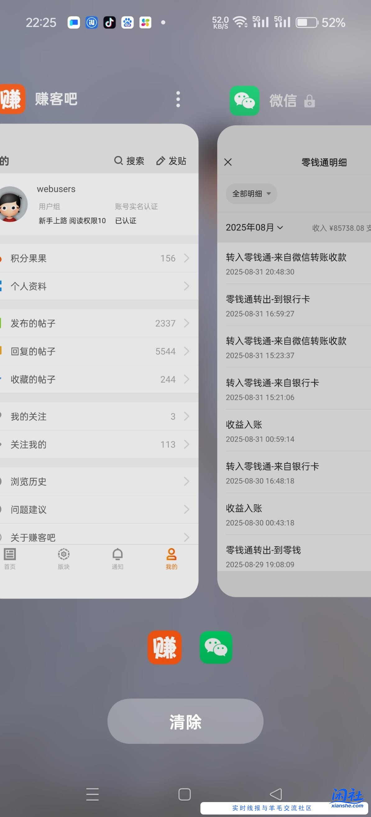Open 浏览历史 entry
This screenshot has width=371, height=817.
click(x=99, y=481)
